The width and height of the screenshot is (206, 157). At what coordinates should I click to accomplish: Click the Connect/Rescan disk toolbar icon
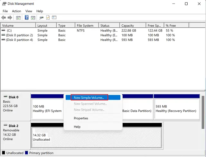tap(42, 18)
